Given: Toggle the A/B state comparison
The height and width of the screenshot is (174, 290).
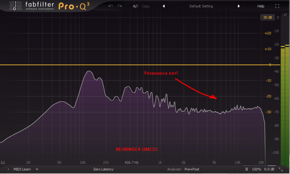Looking at the screenshot, I should (136, 6).
